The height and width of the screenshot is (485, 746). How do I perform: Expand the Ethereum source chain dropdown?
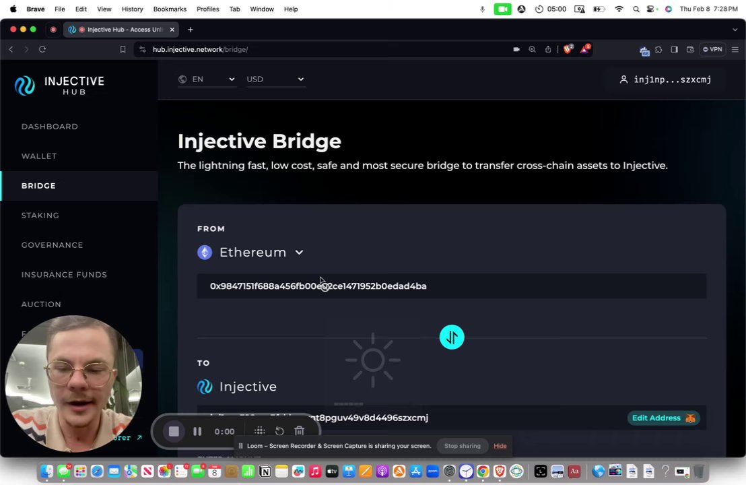click(x=299, y=252)
